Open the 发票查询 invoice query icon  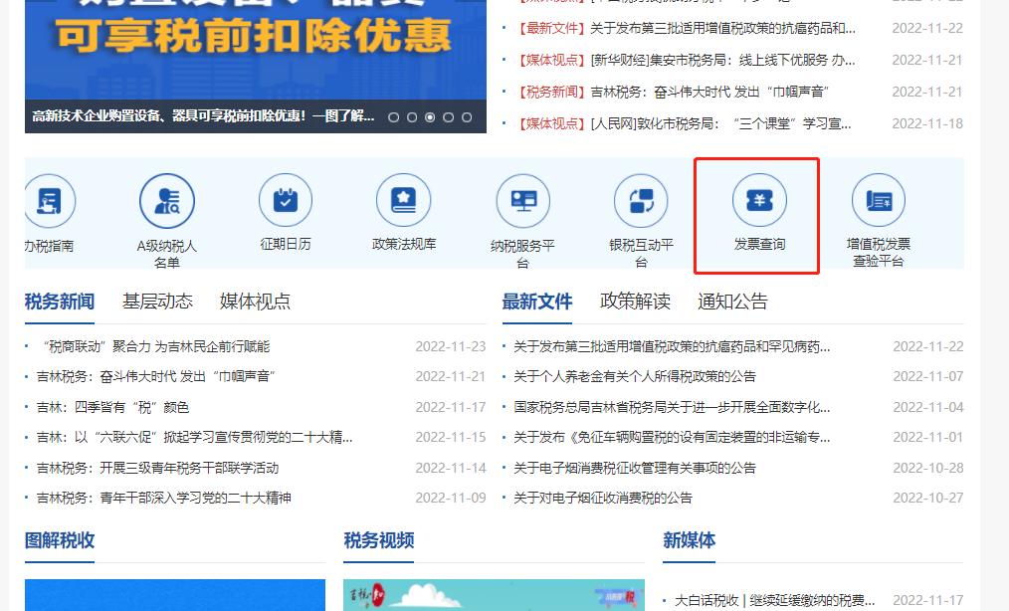click(759, 202)
